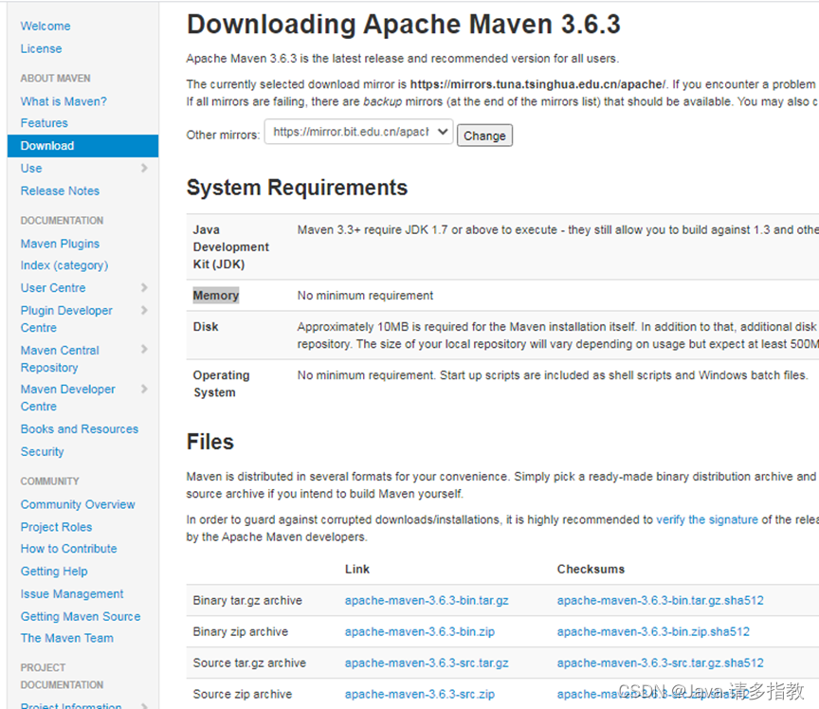Click the Binary zip archive cell

click(240, 631)
